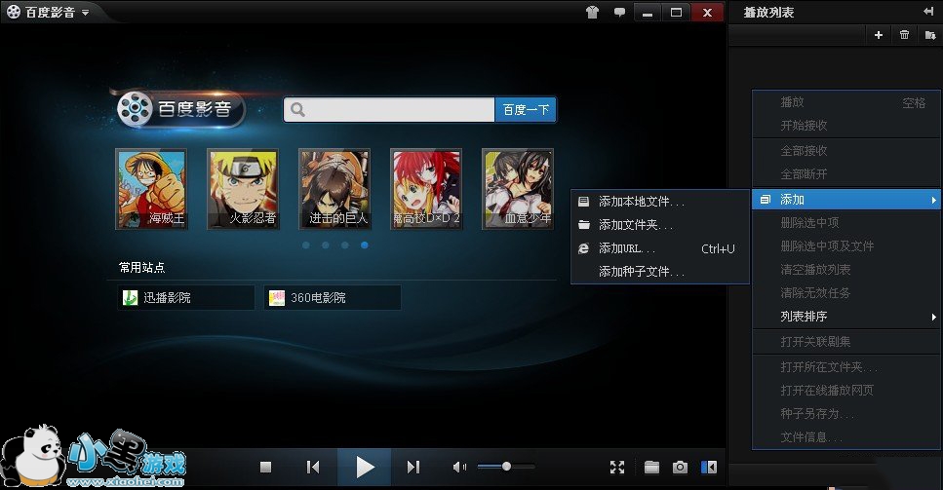The width and height of the screenshot is (943, 490).
Task: Click 清空播放列表 menu entry
Action: pos(846,270)
